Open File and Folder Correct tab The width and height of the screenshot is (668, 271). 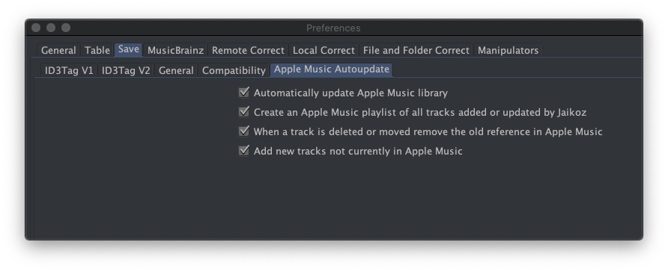pos(416,50)
